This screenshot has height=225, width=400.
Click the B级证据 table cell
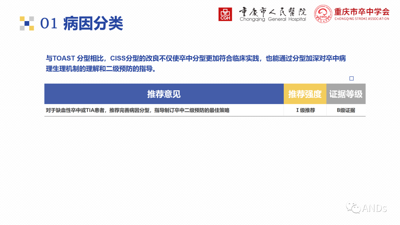point(346,110)
